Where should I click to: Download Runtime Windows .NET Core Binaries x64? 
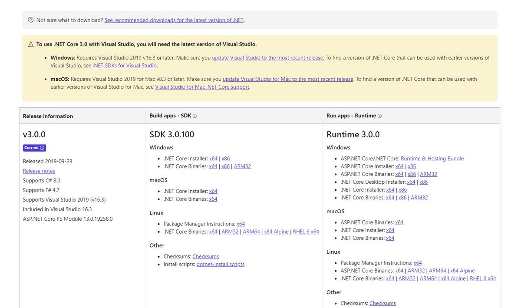tap(390, 198)
